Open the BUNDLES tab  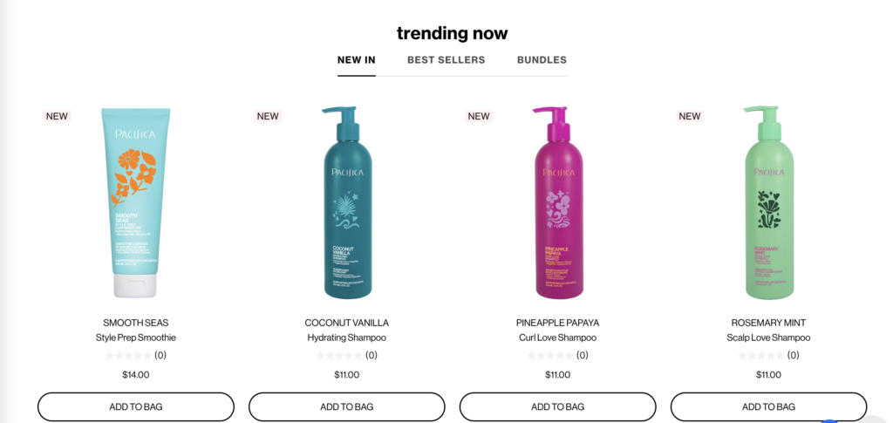tap(542, 60)
